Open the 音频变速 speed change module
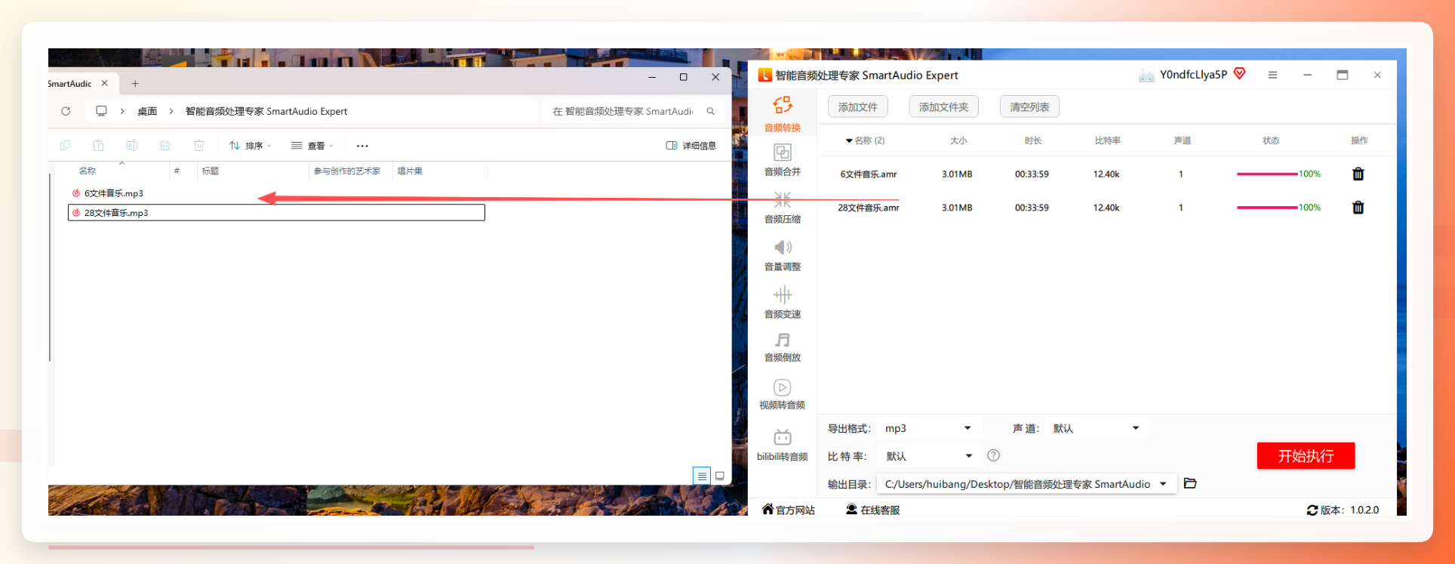The image size is (1455, 564). [783, 303]
